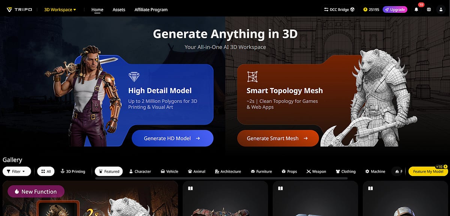This screenshot has width=450, height=216.
Task: Select the Featured gallery category
Action: pos(109,171)
